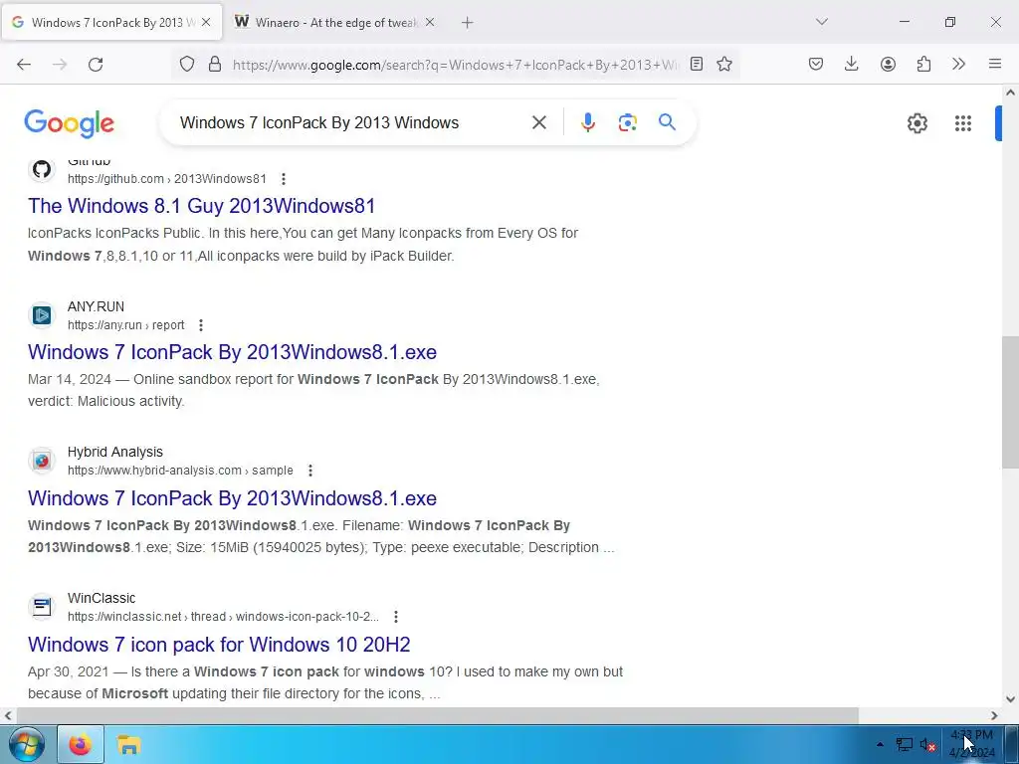Click the Hybrid Analysis site favicon
1019x764 pixels.
point(42,462)
